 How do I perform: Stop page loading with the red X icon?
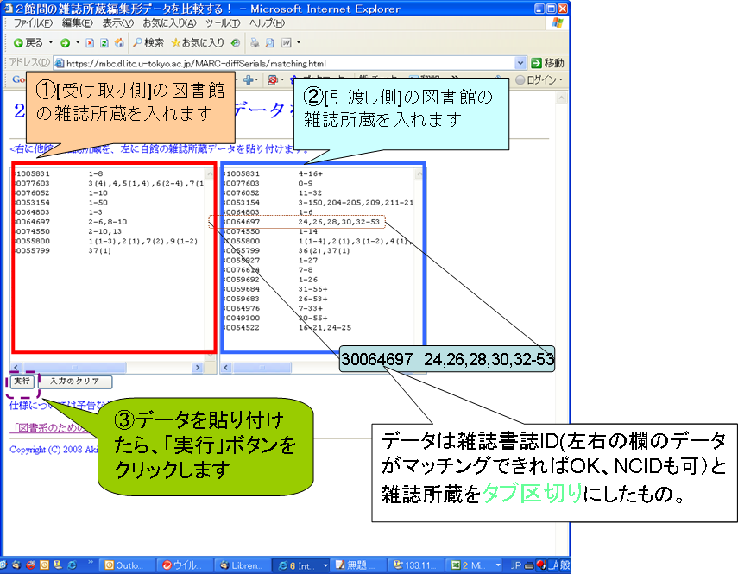coord(90,43)
